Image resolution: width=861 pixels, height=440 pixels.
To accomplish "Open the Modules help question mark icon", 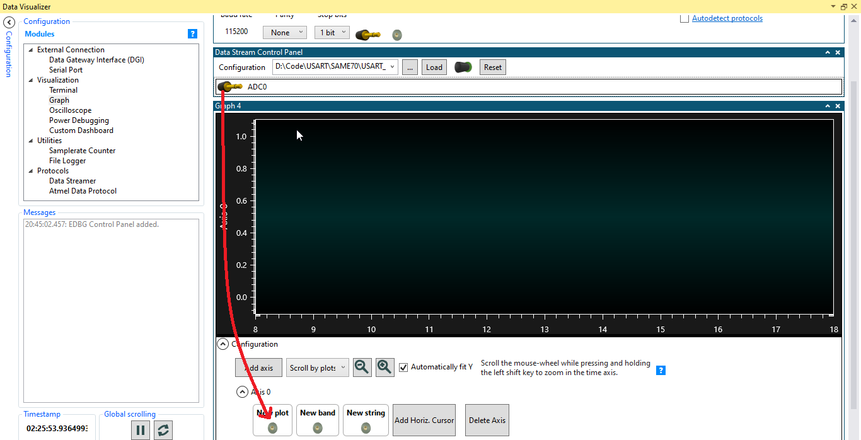I will click(193, 34).
